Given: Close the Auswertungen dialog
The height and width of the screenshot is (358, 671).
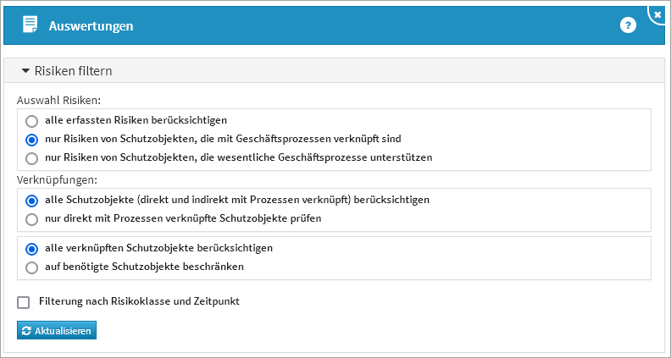Looking at the screenshot, I should pyautogui.click(x=657, y=14).
